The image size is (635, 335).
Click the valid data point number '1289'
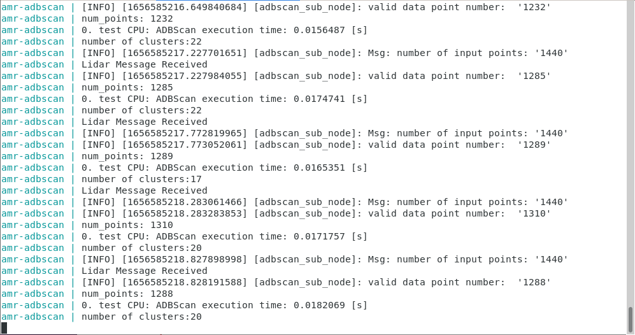point(534,145)
